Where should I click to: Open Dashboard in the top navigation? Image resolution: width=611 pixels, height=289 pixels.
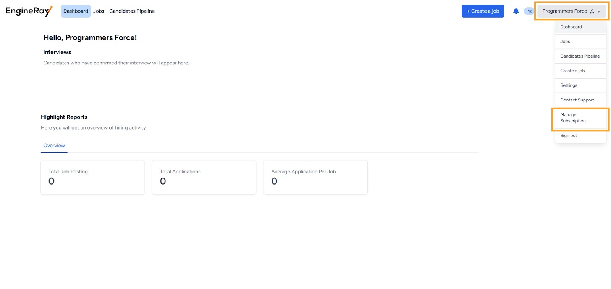coord(76,11)
